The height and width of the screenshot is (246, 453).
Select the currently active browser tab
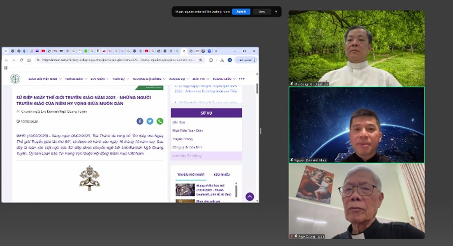[x=184, y=51]
